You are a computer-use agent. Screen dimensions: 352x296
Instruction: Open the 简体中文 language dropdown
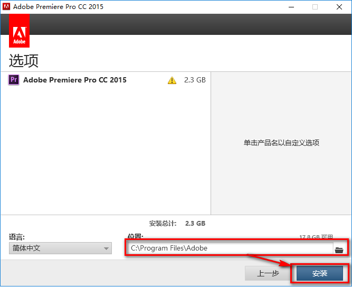tap(60, 248)
